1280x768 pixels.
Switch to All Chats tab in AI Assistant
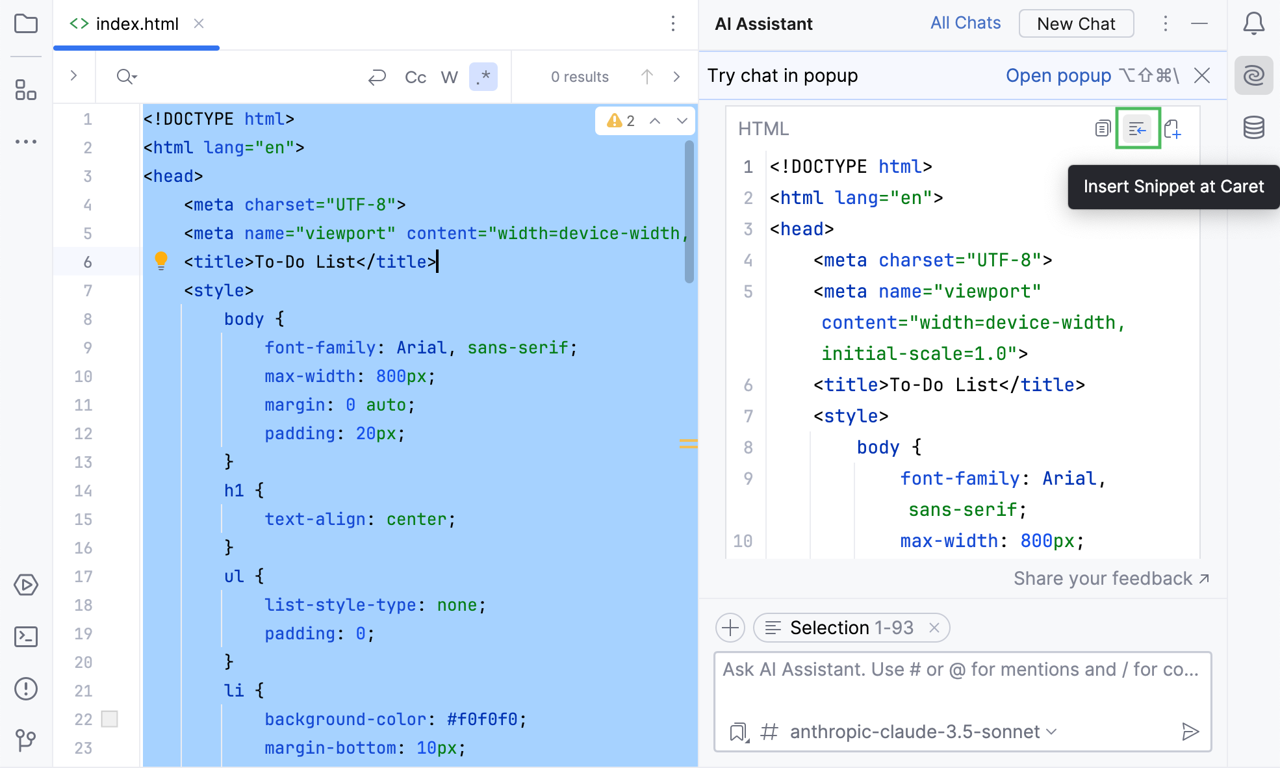[x=966, y=23]
